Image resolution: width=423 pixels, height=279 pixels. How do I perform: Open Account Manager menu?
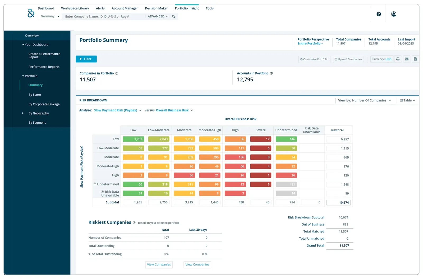click(x=125, y=8)
